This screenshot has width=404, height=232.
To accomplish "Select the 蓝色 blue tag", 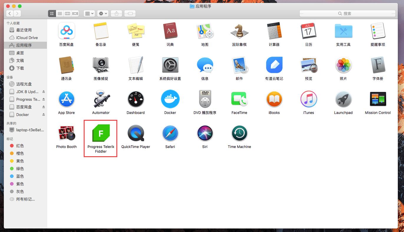I will (x=25, y=176).
